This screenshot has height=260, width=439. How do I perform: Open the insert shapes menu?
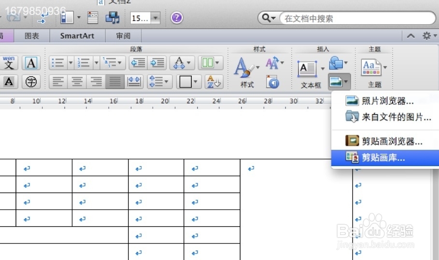coord(339,64)
